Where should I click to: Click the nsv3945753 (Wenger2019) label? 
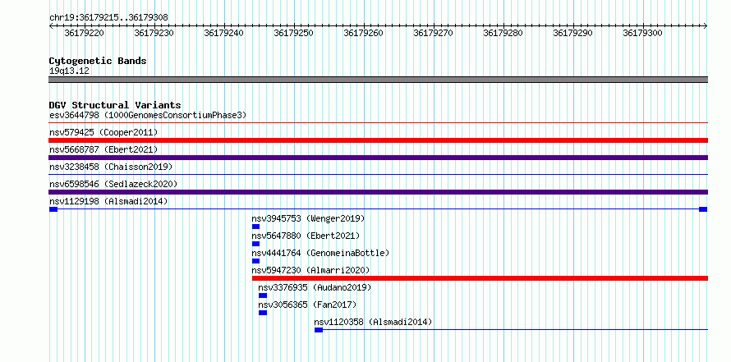[308, 218]
